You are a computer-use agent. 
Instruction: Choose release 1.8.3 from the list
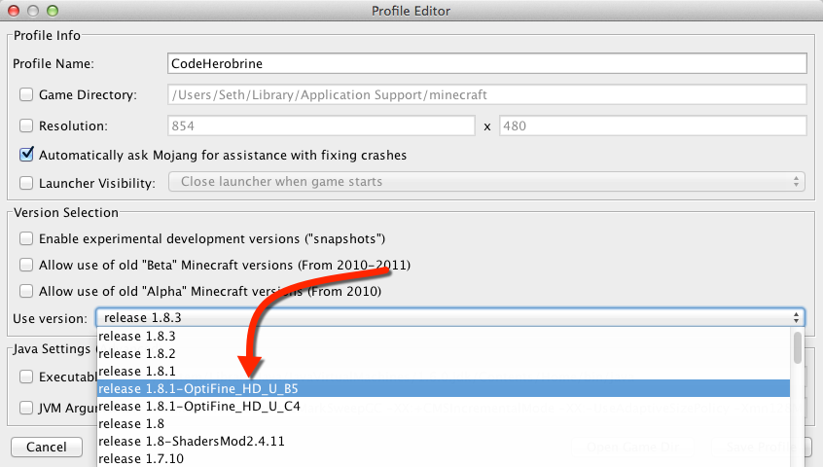coord(444,336)
